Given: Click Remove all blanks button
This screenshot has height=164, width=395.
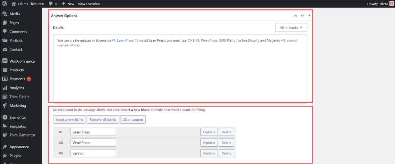Looking at the screenshot, I should 103,119.
